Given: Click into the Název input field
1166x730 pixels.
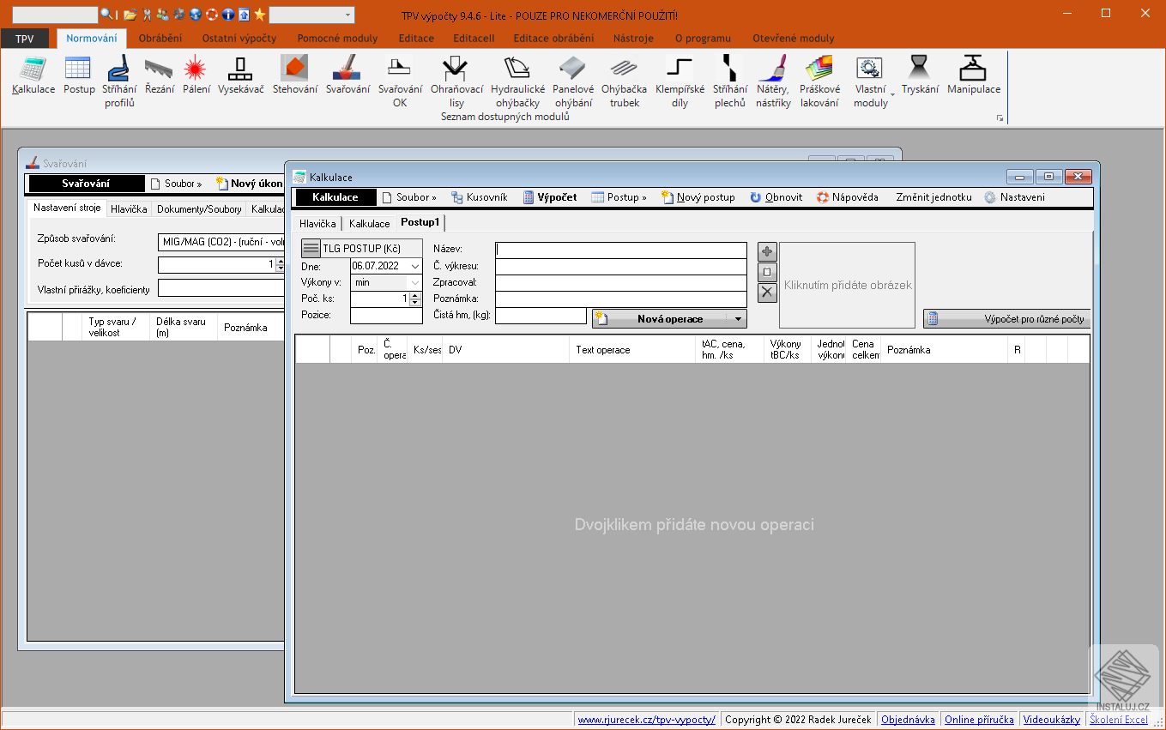Looking at the screenshot, I should pyautogui.click(x=620, y=250).
